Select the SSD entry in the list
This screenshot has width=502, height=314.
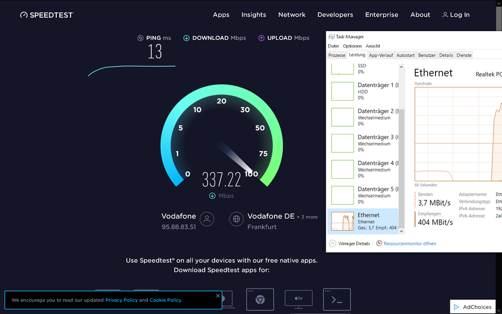pos(363,69)
